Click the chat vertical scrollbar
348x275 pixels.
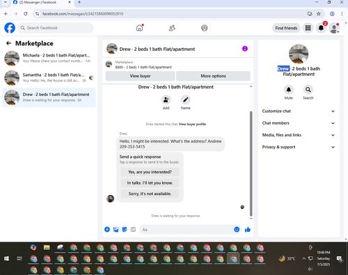(x=251, y=164)
